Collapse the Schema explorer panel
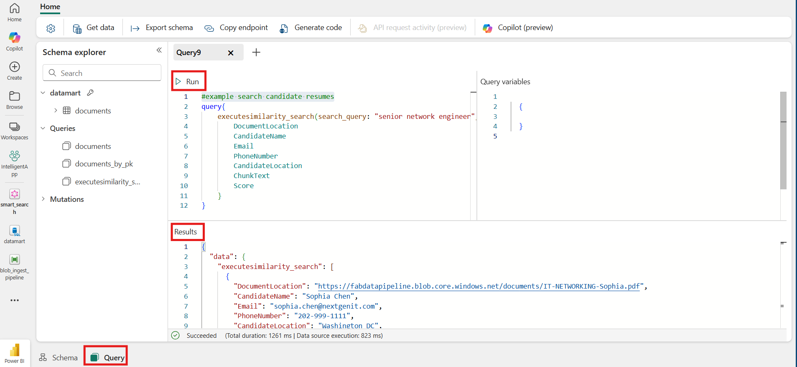The width and height of the screenshot is (797, 367). [x=159, y=50]
